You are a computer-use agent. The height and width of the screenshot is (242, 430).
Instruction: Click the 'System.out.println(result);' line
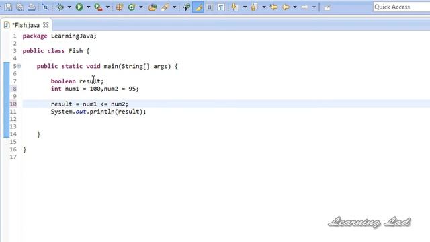point(99,112)
